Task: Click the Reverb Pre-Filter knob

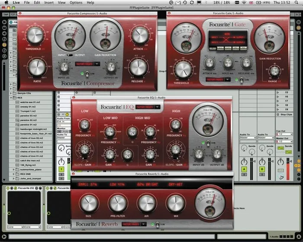Action: tap(117, 204)
